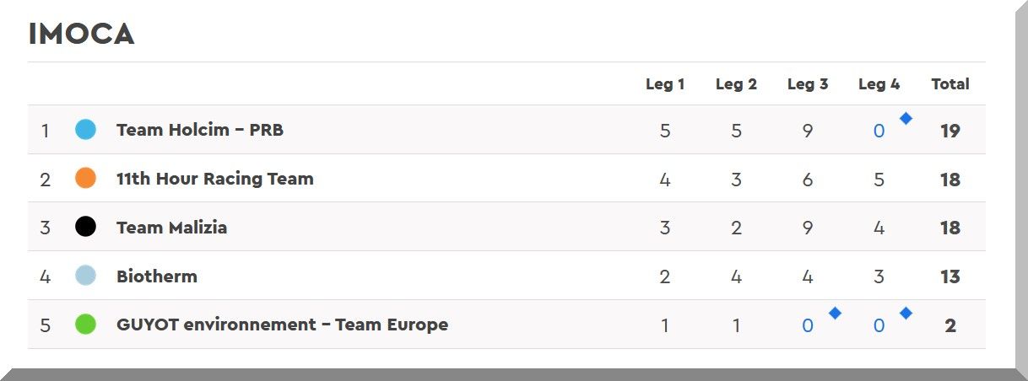Click the Leg 4 column header
Image resolution: width=1028 pixels, height=381 pixels.
coord(879,84)
